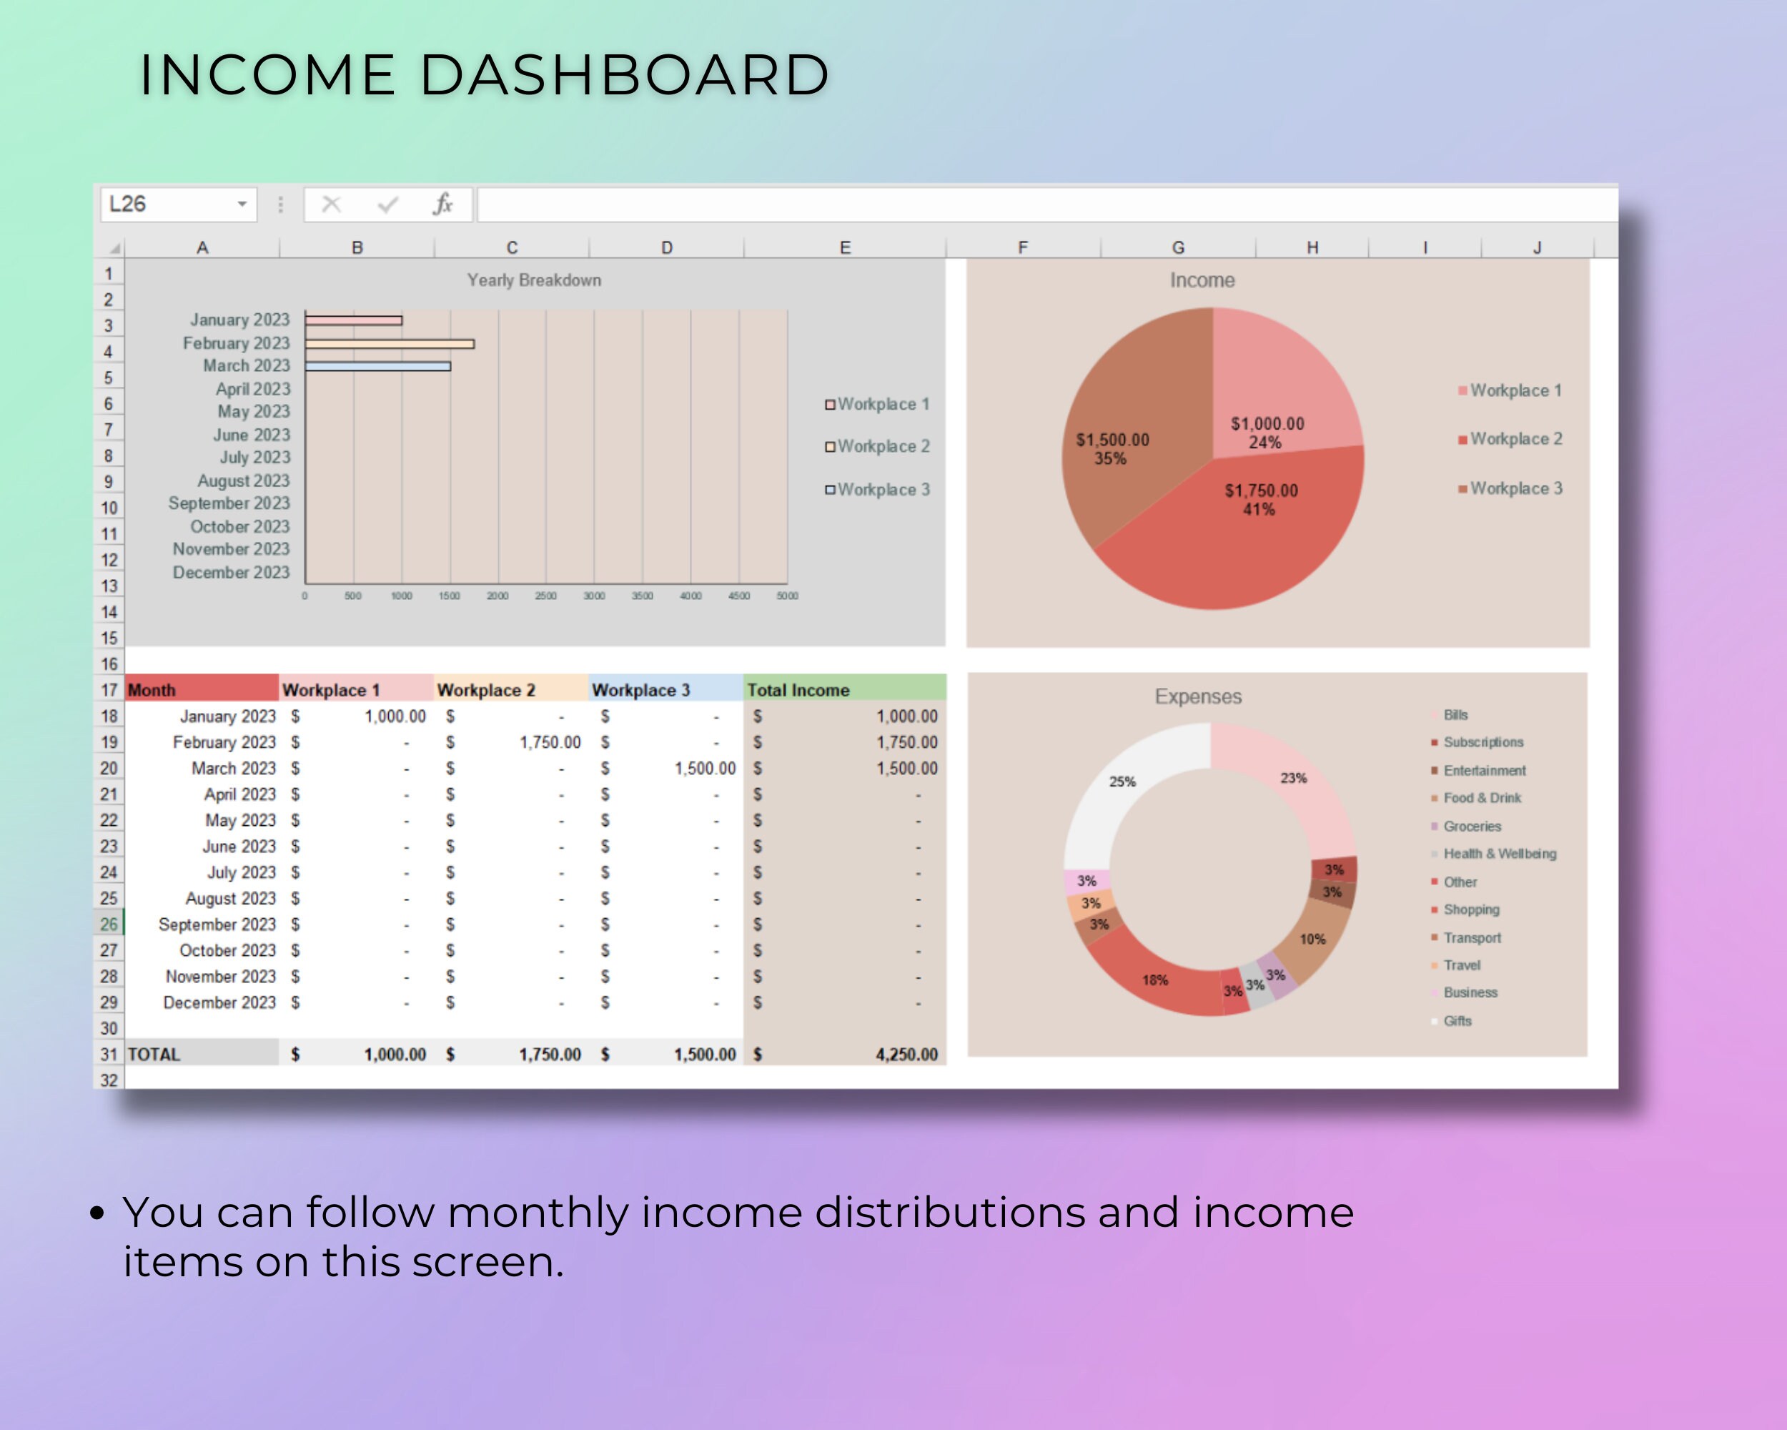The height and width of the screenshot is (1430, 1787).
Task: Click the Health & Wellbeing legend entry
Action: 1494,853
